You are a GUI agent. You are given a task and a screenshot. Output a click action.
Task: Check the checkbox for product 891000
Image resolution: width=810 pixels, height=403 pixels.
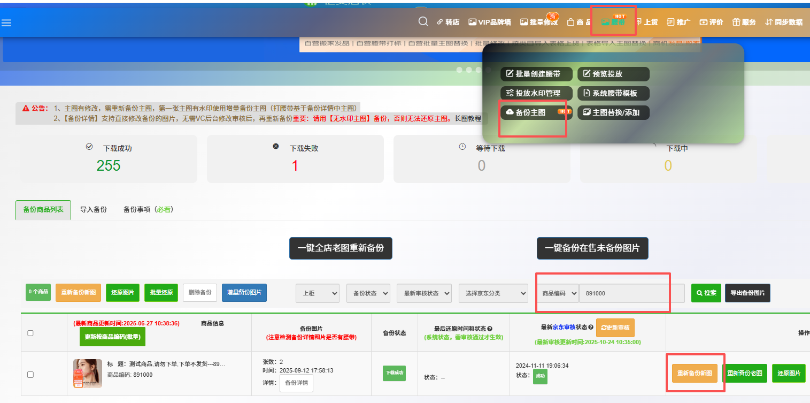[30, 375]
